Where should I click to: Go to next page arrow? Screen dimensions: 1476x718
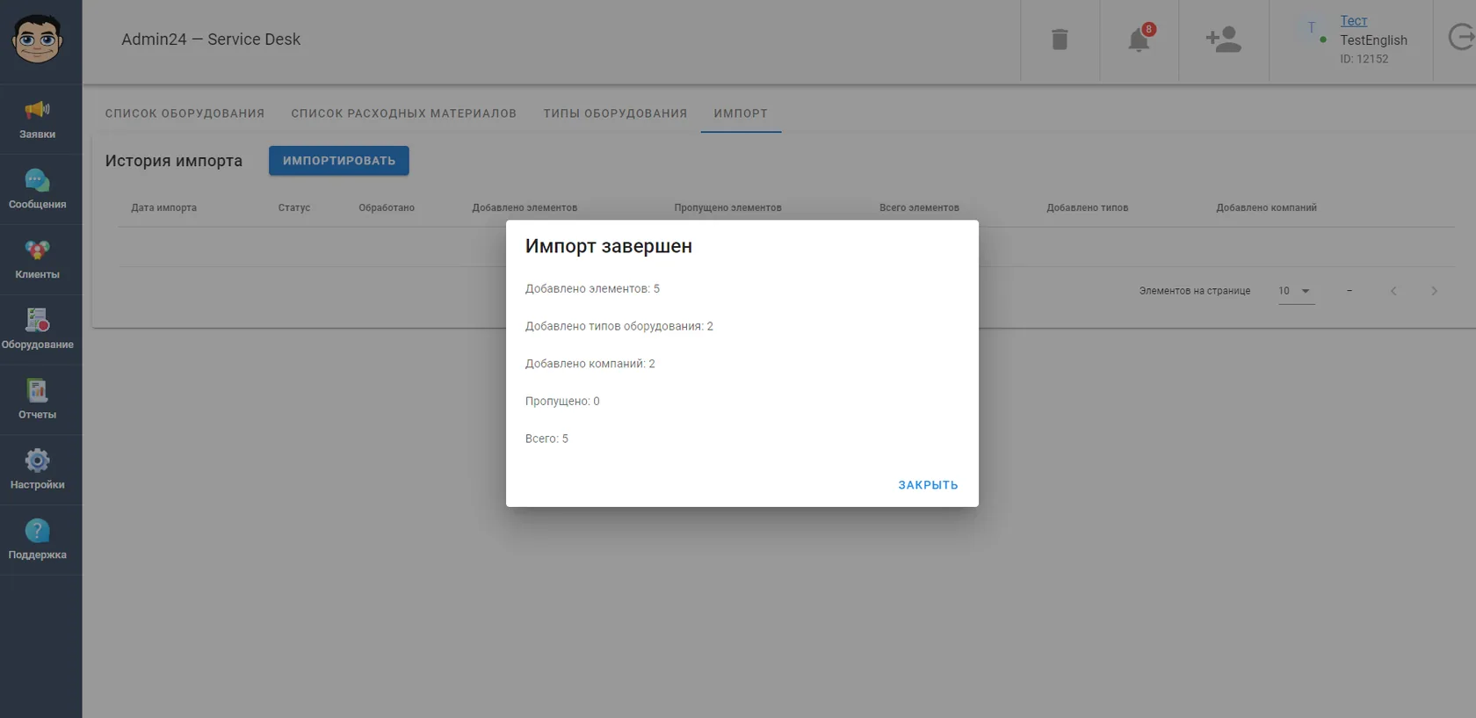click(x=1434, y=291)
